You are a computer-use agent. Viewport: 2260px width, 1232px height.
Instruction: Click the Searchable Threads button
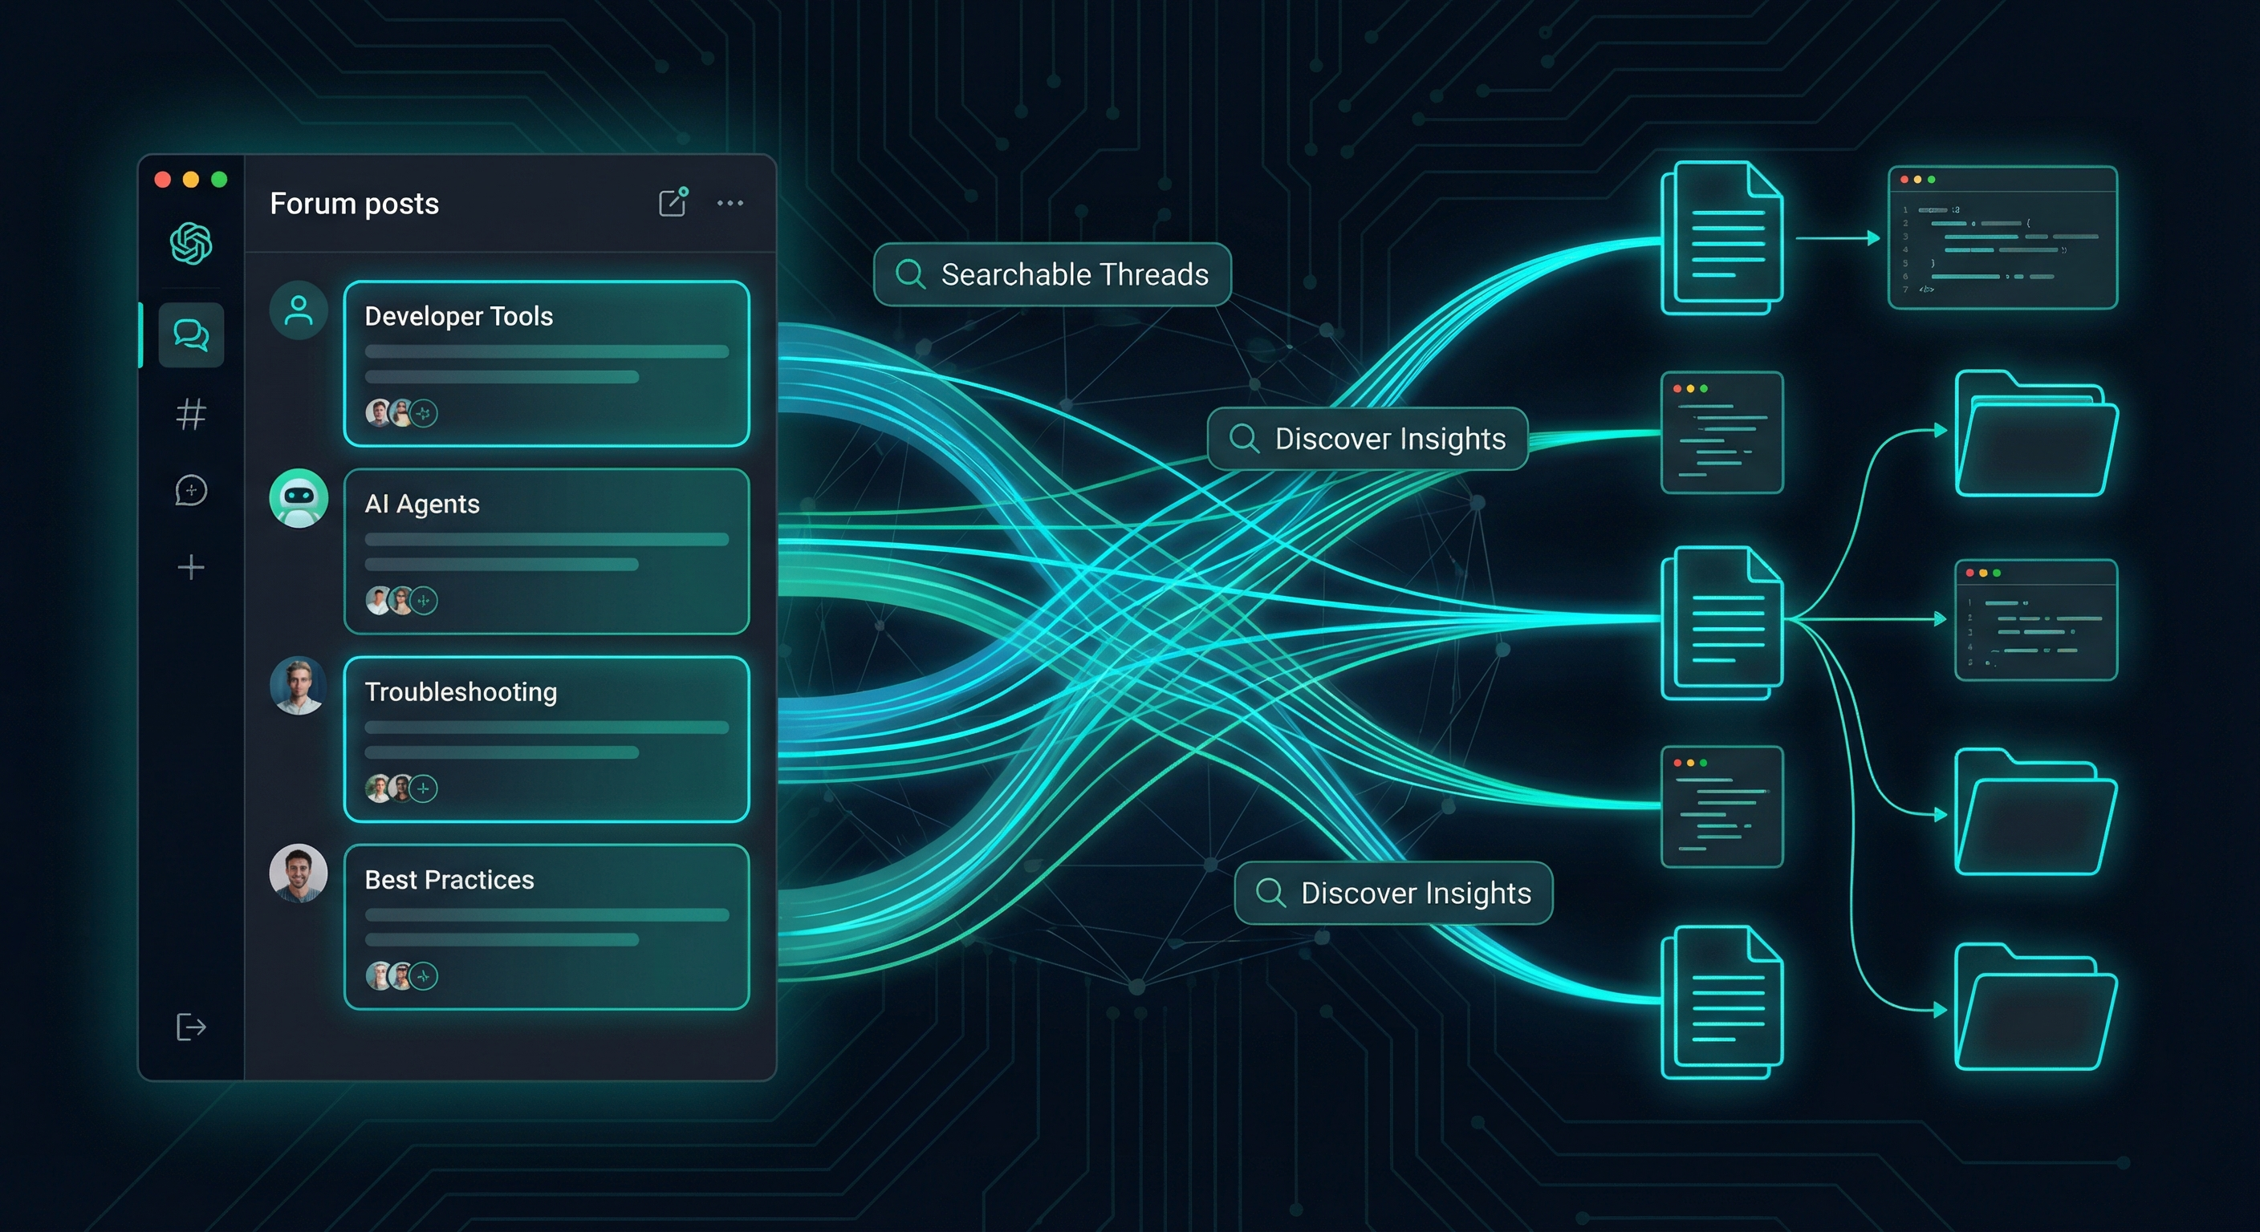(1053, 274)
